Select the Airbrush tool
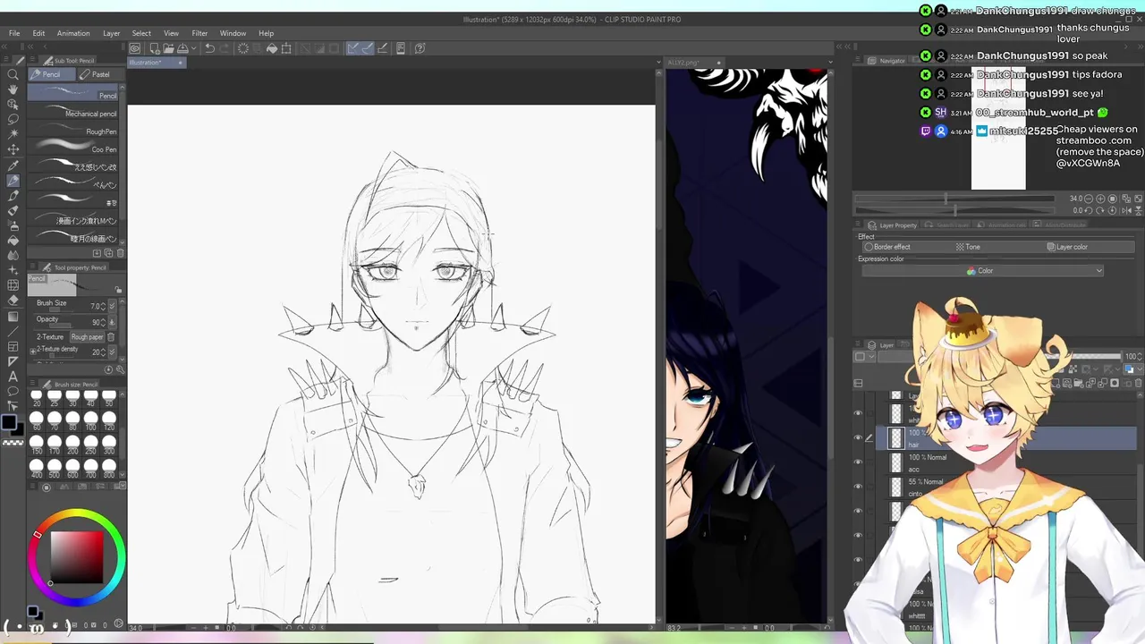The height and width of the screenshot is (644, 1145). (x=13, y=225)
